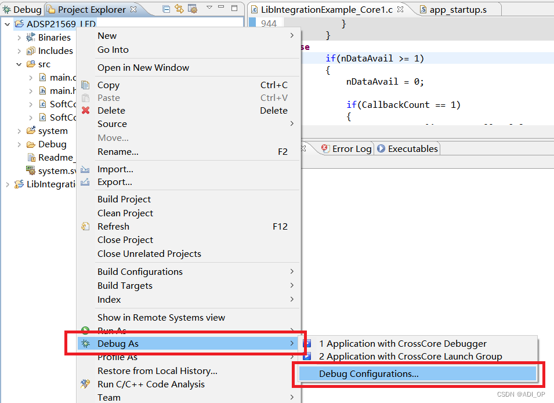This screenshot has height=403, width=554.
Task: Choose Show in Remote Systems view
Action: 189,318
